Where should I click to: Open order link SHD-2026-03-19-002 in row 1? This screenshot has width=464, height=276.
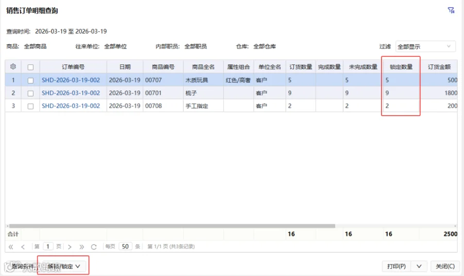(x=71, y=80)
